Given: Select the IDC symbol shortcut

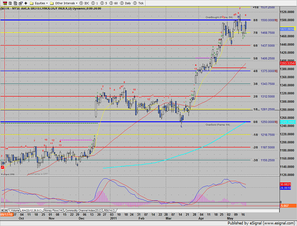Looking at the screenshot, I should click(84, 3).
